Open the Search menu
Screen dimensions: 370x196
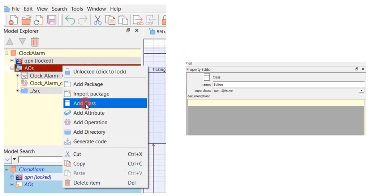pos(59,9)
